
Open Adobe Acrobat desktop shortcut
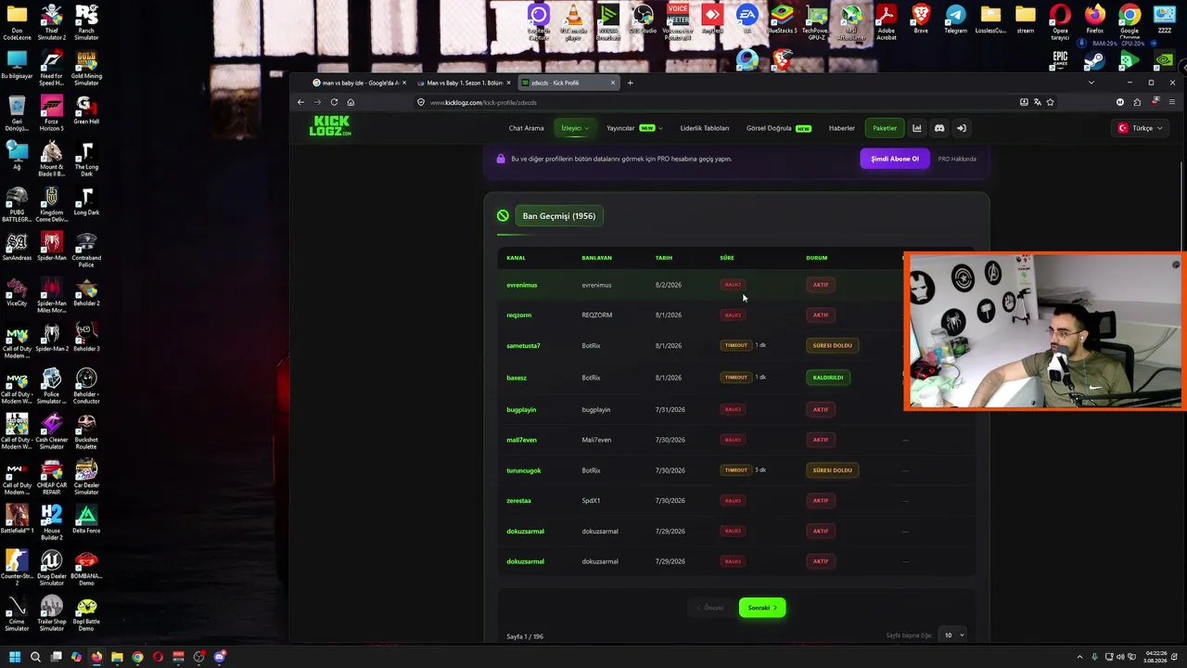coord(887,22)
